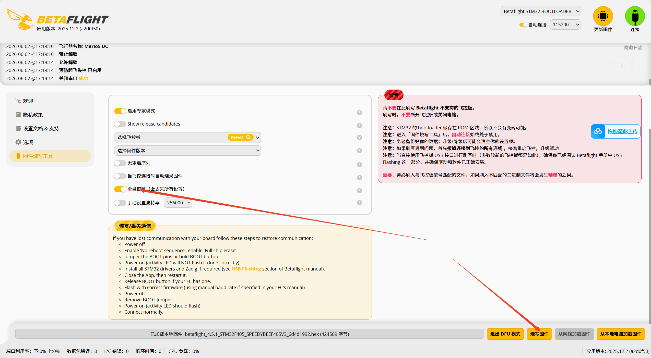Click the 退出 DFU 模式 button
Image resolution: width=651 pixels, height=358 pixels.
pos(505,334)
